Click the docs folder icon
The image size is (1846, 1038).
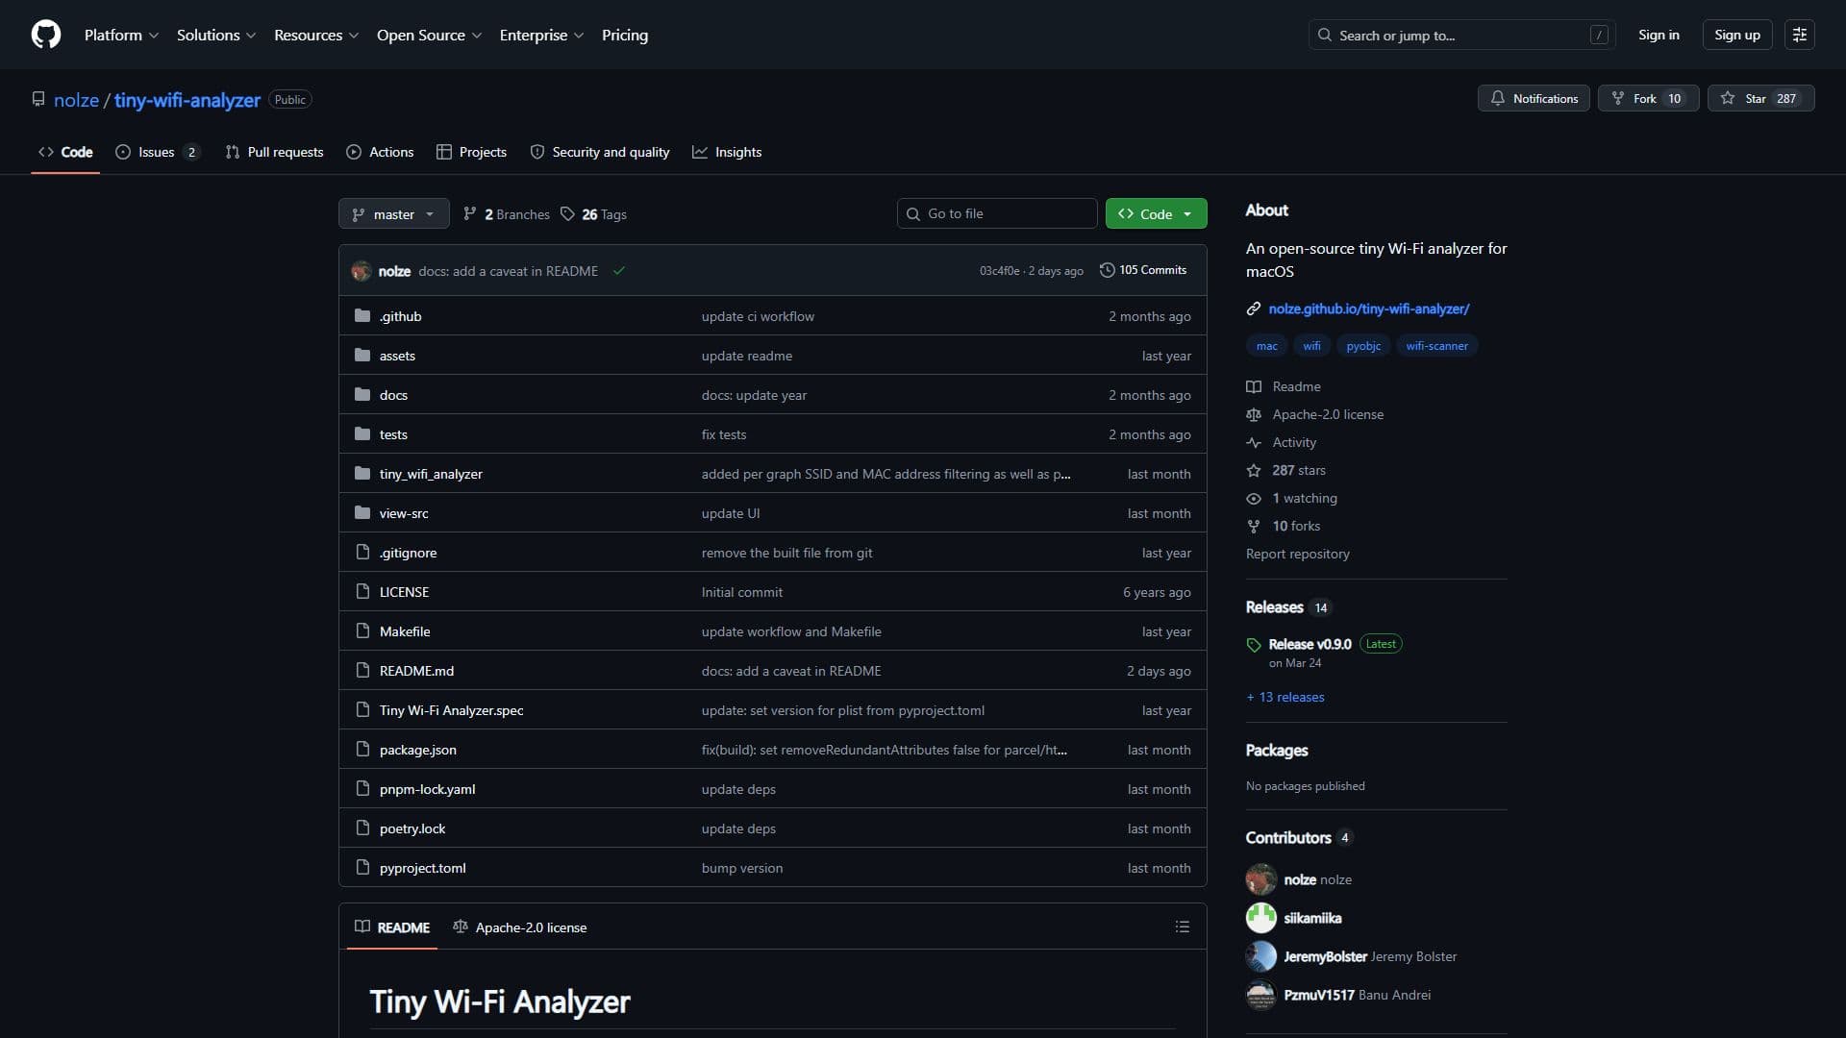tap(362, 395)
